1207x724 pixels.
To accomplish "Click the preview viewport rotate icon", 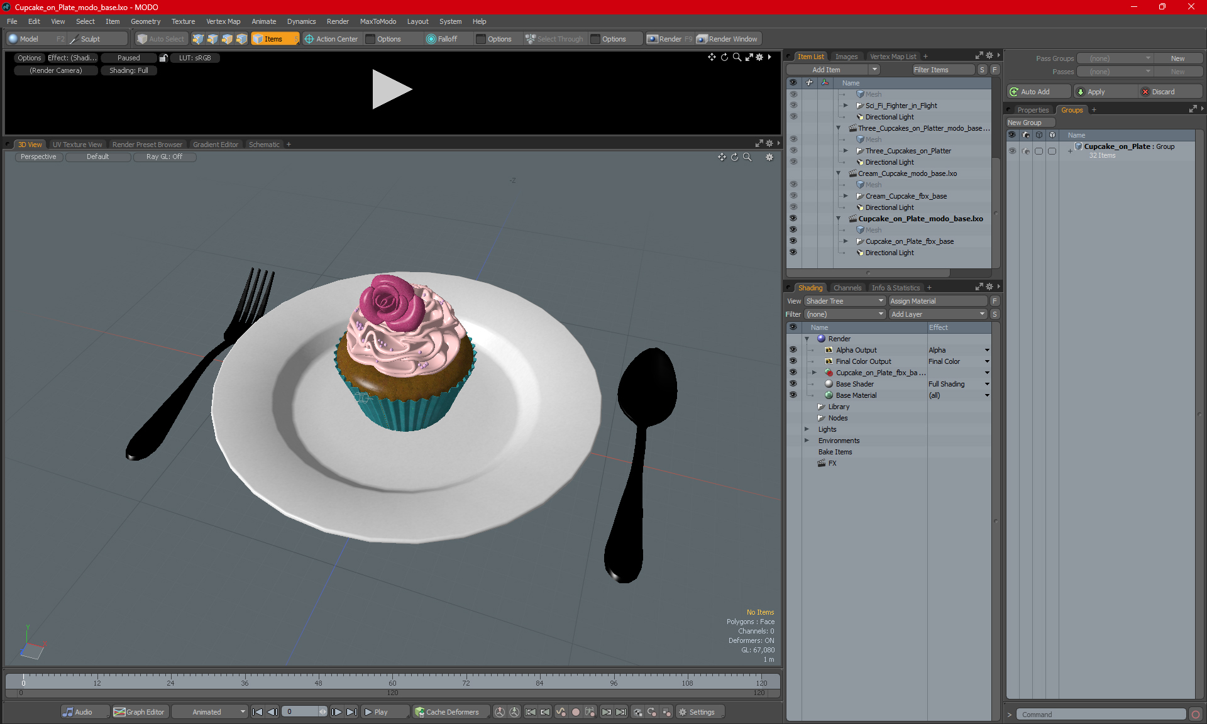I will (724, 57).
